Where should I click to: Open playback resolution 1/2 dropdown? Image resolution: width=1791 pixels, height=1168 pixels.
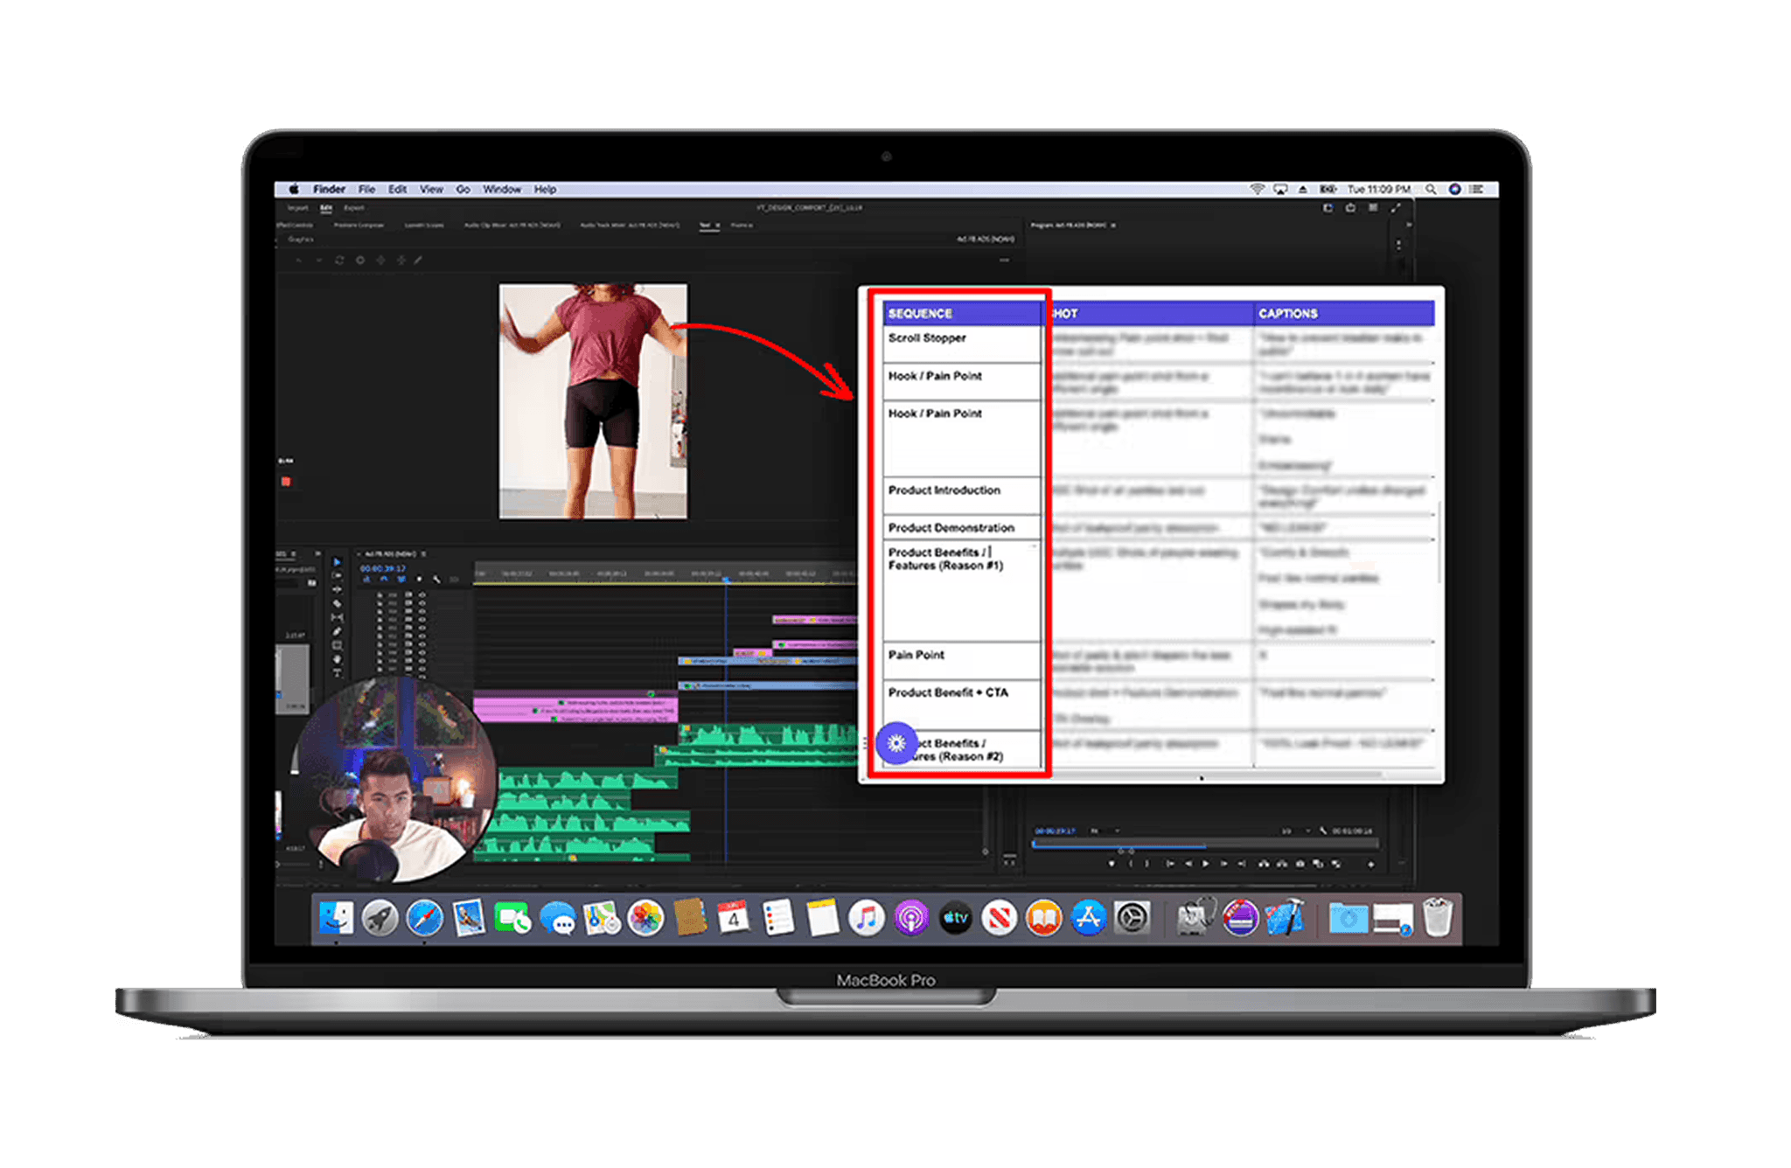pyautogui.click(x=1296, y=831)
